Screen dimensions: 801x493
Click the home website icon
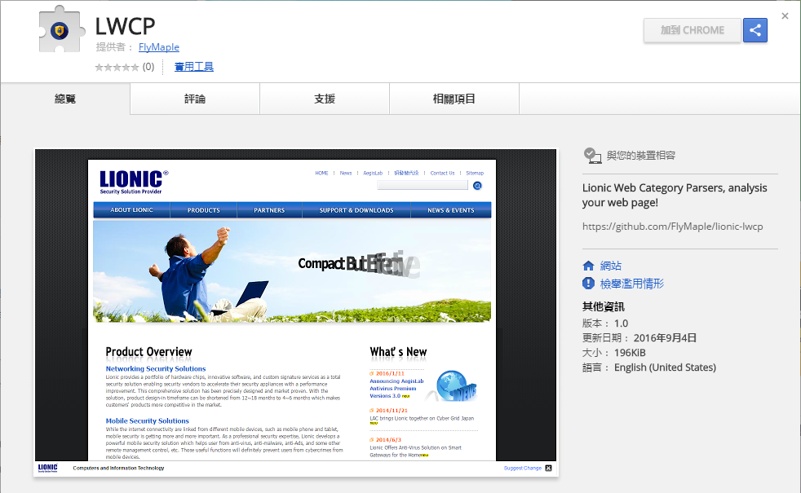tap(588, 266)
